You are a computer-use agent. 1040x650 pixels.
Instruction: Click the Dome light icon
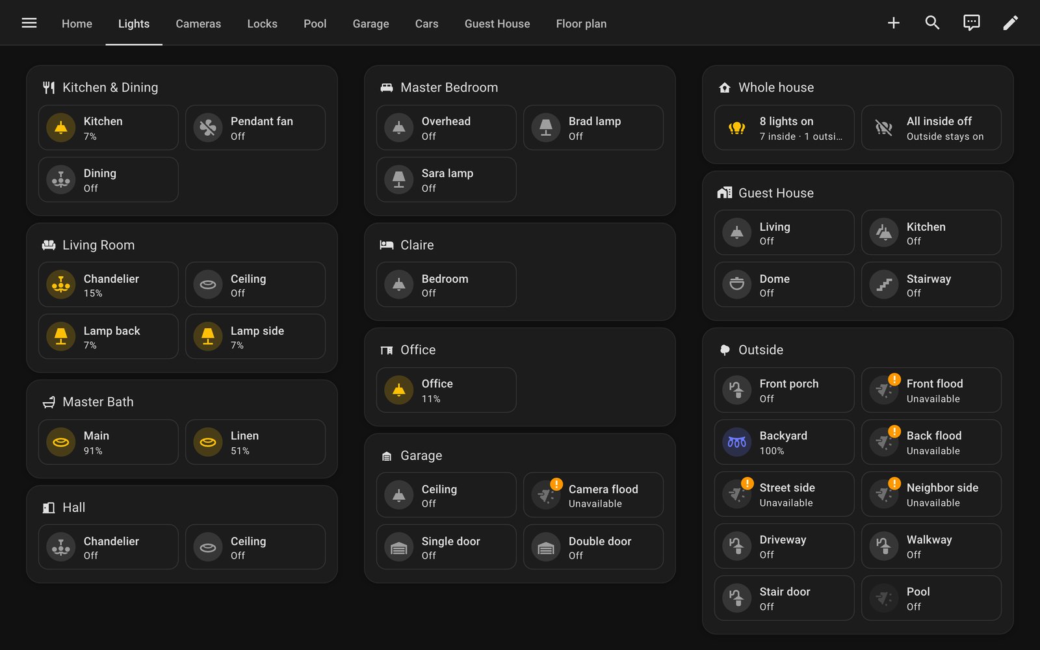(737, 285)
